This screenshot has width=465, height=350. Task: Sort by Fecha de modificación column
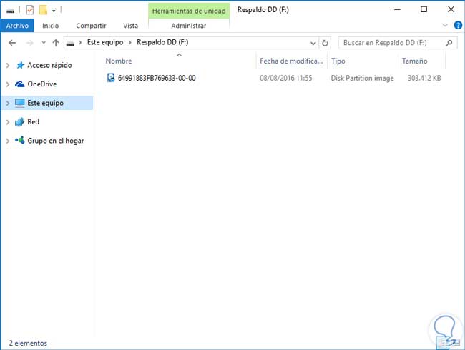291,61
